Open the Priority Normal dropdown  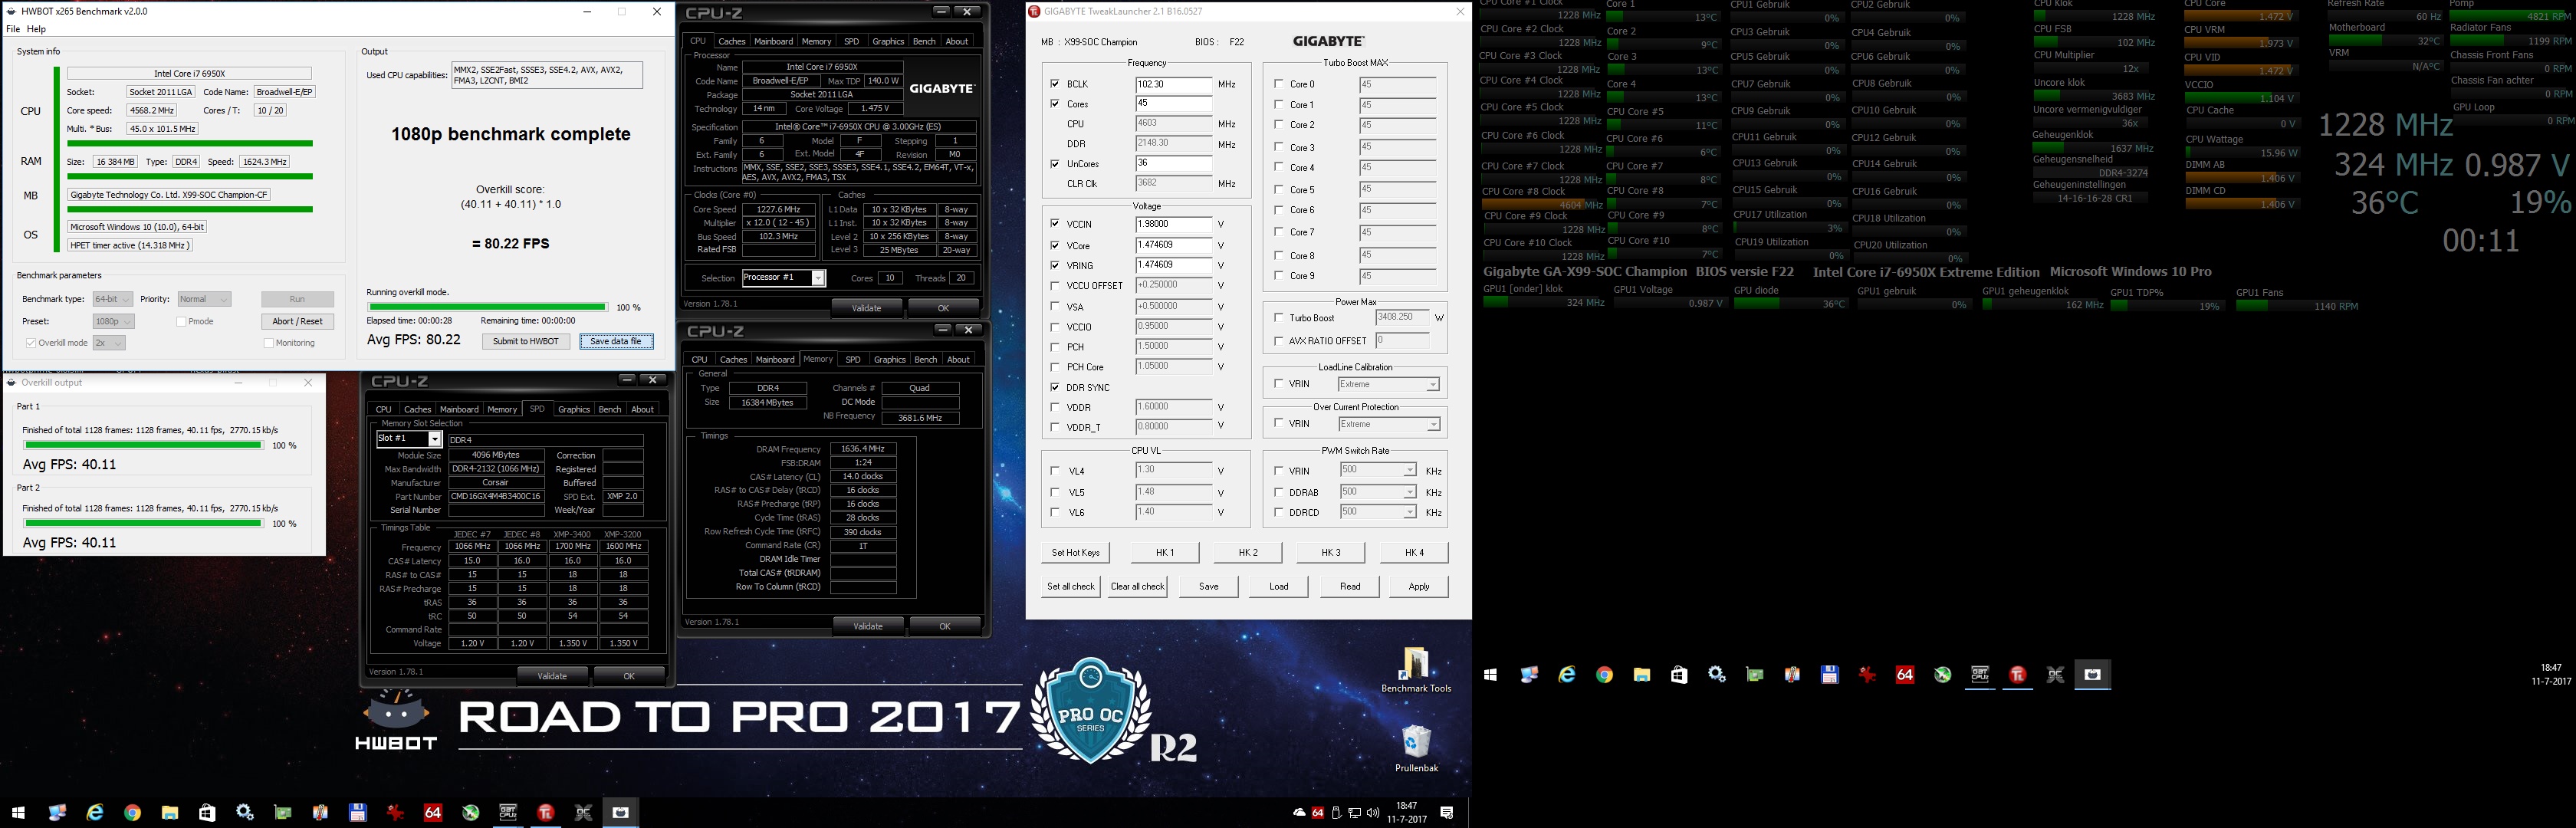click(x=204, y=299)
